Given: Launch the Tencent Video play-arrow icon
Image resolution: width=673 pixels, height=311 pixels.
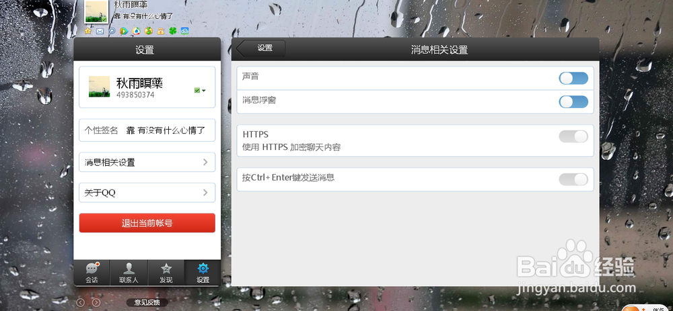Looking at the screenshot, I should pyautogui.click(x=124, y=31).
